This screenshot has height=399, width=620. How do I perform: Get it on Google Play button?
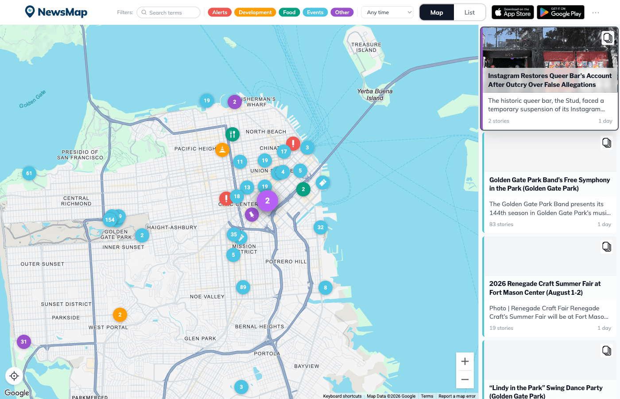coord(561,12)
